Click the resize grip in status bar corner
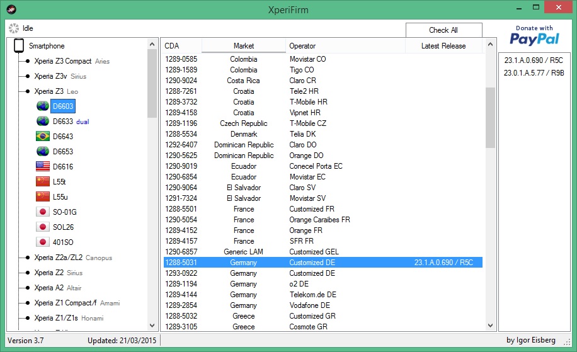 pos(567,342)
